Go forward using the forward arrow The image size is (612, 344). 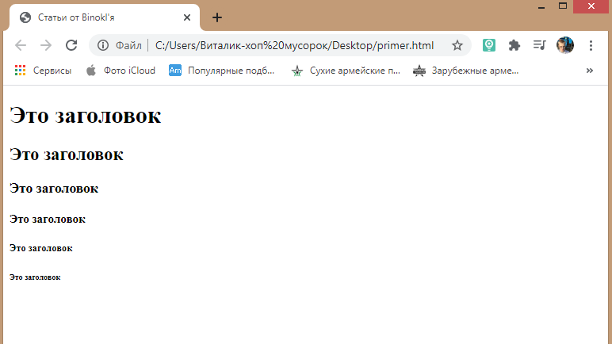46,45
